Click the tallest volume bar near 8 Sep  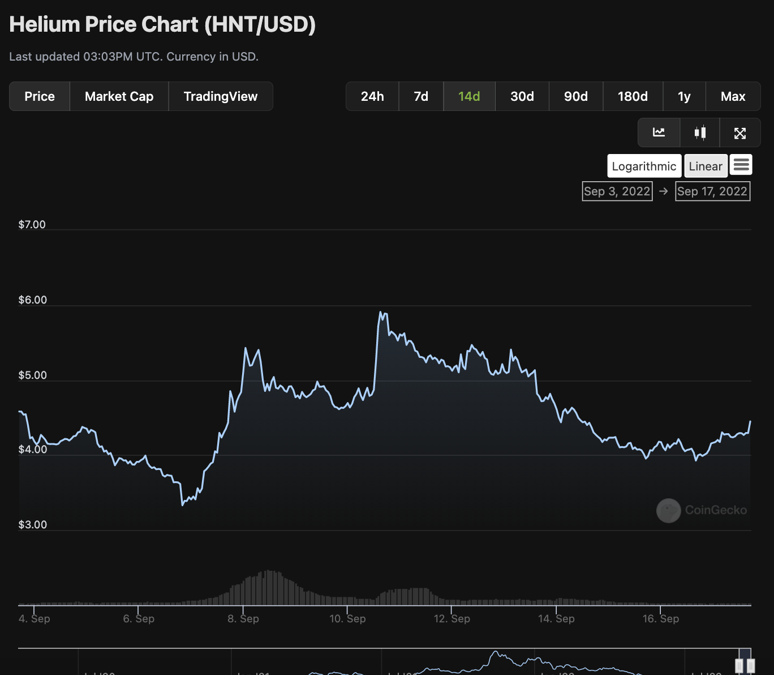(268, 588)
